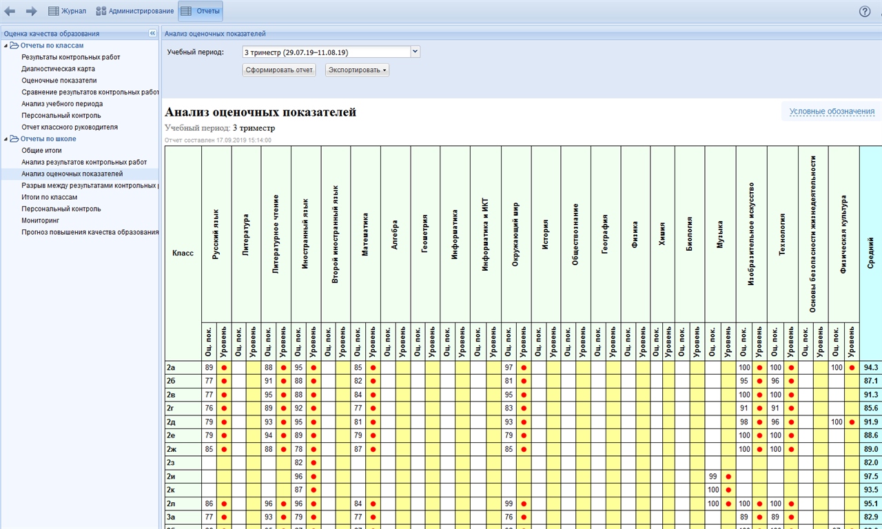Image resolution: width=882 pixels, height=529 pixels.
Task: Click the Изобразительное искусство column header
Action: [751, 234]
